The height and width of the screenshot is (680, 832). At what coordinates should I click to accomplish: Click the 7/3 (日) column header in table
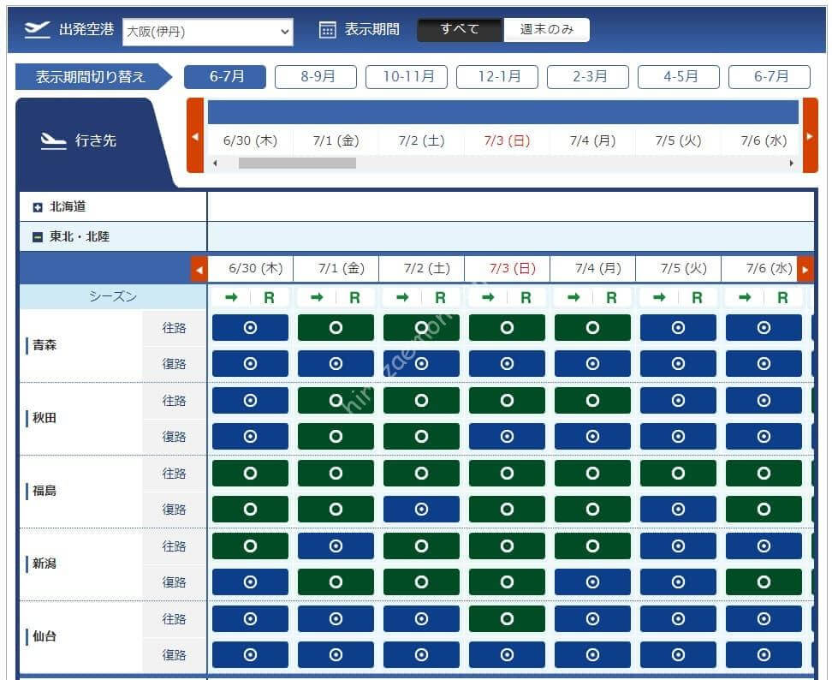tap(512, 269)
